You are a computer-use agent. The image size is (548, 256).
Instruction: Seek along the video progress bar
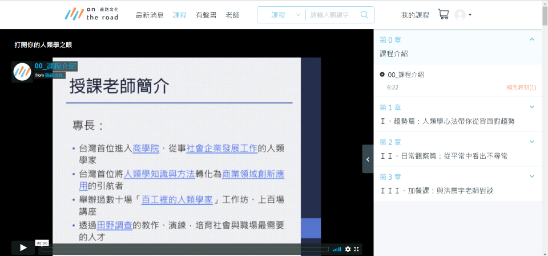(185, 249)
